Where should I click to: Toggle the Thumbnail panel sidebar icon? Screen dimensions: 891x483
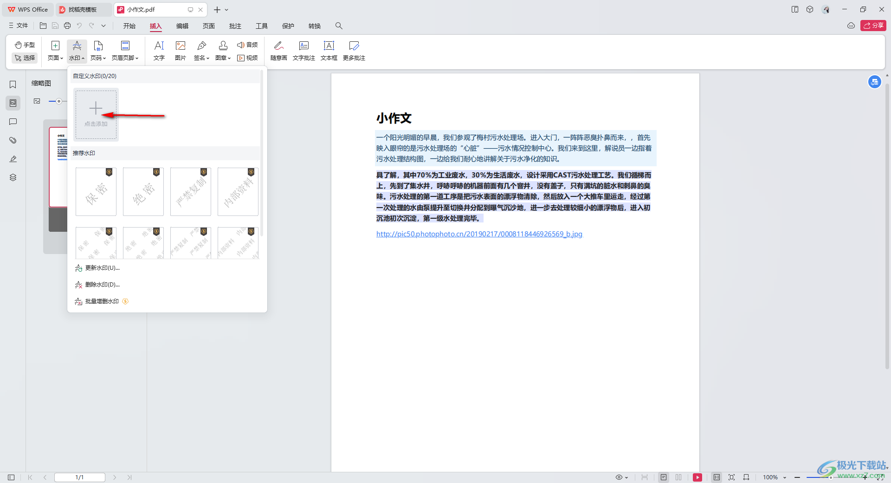click(13, 103)
